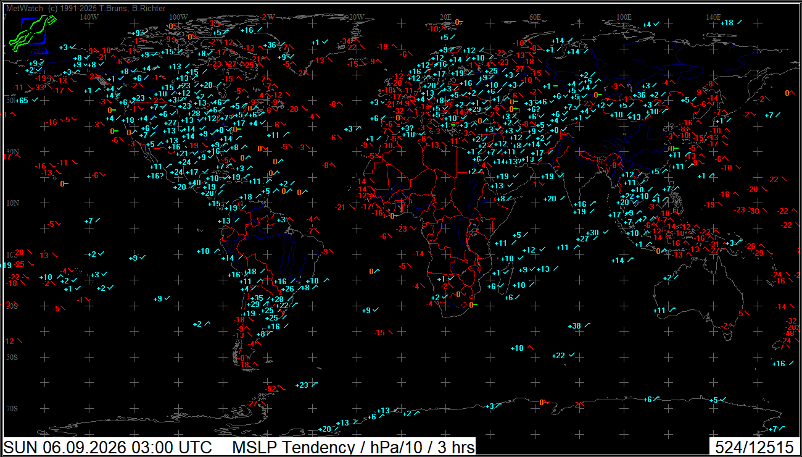Select the -34 station near Greenland
Screen dimensions: 802x457
347,41
